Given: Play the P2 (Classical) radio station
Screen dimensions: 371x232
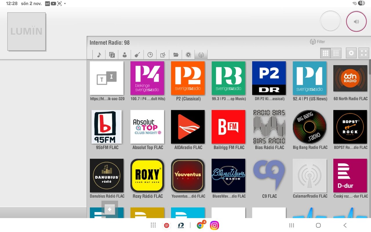Looking at the screenshot, I should 188,78.
